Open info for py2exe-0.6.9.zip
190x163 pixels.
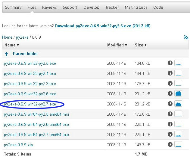170,144
